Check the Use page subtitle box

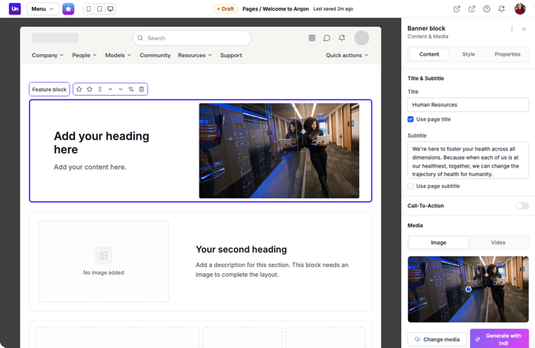[x=411, y=186]
